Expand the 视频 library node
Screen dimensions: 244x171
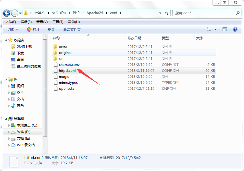coord(9,86)
